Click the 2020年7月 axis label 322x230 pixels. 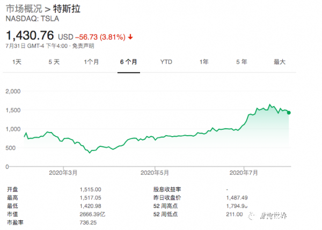244,173
